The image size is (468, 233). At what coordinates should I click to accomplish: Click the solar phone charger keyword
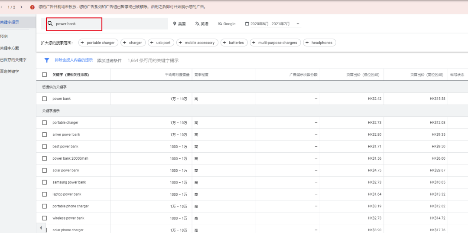click(x=68, y=230)
